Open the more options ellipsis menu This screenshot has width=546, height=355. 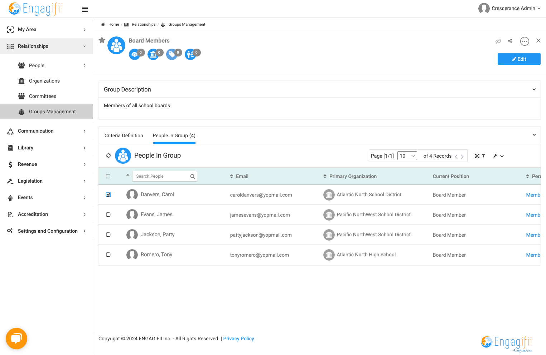(525, 41)
